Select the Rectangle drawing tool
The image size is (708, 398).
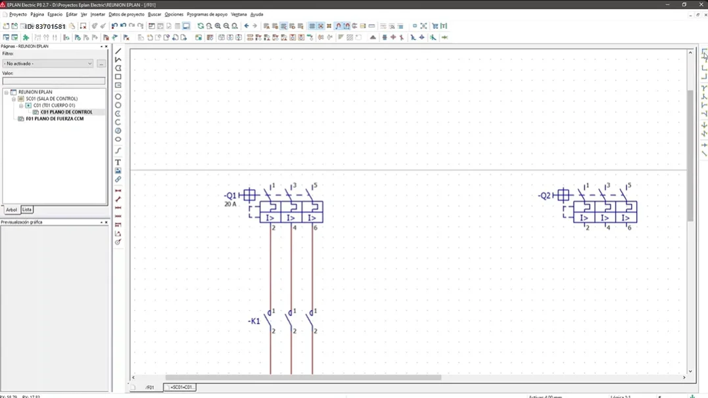pyautogui.click(x=118, y=77)
